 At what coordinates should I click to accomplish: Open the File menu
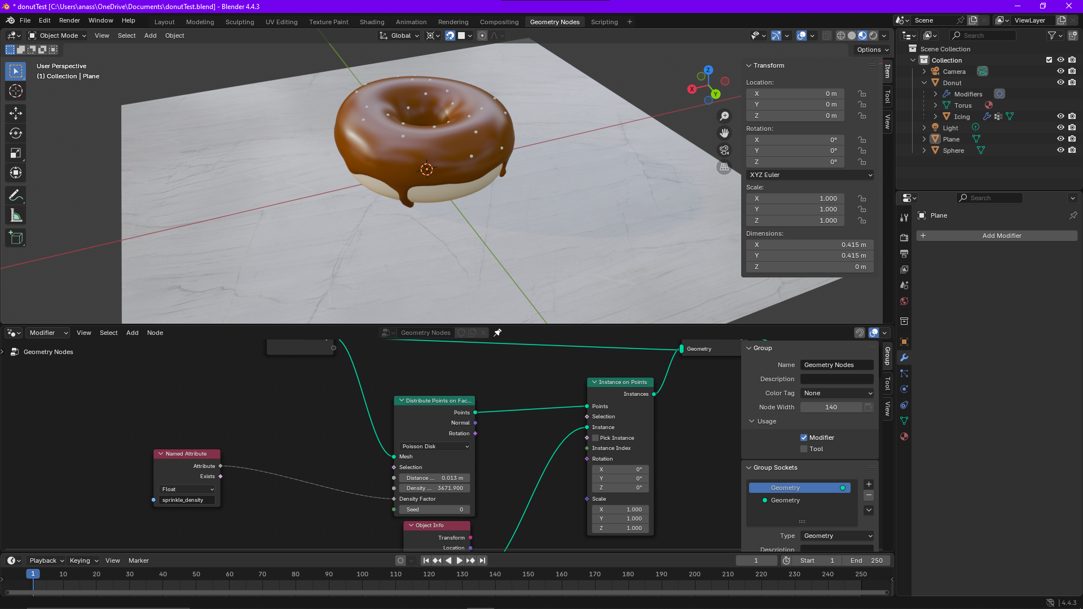[x=25, y=20]
